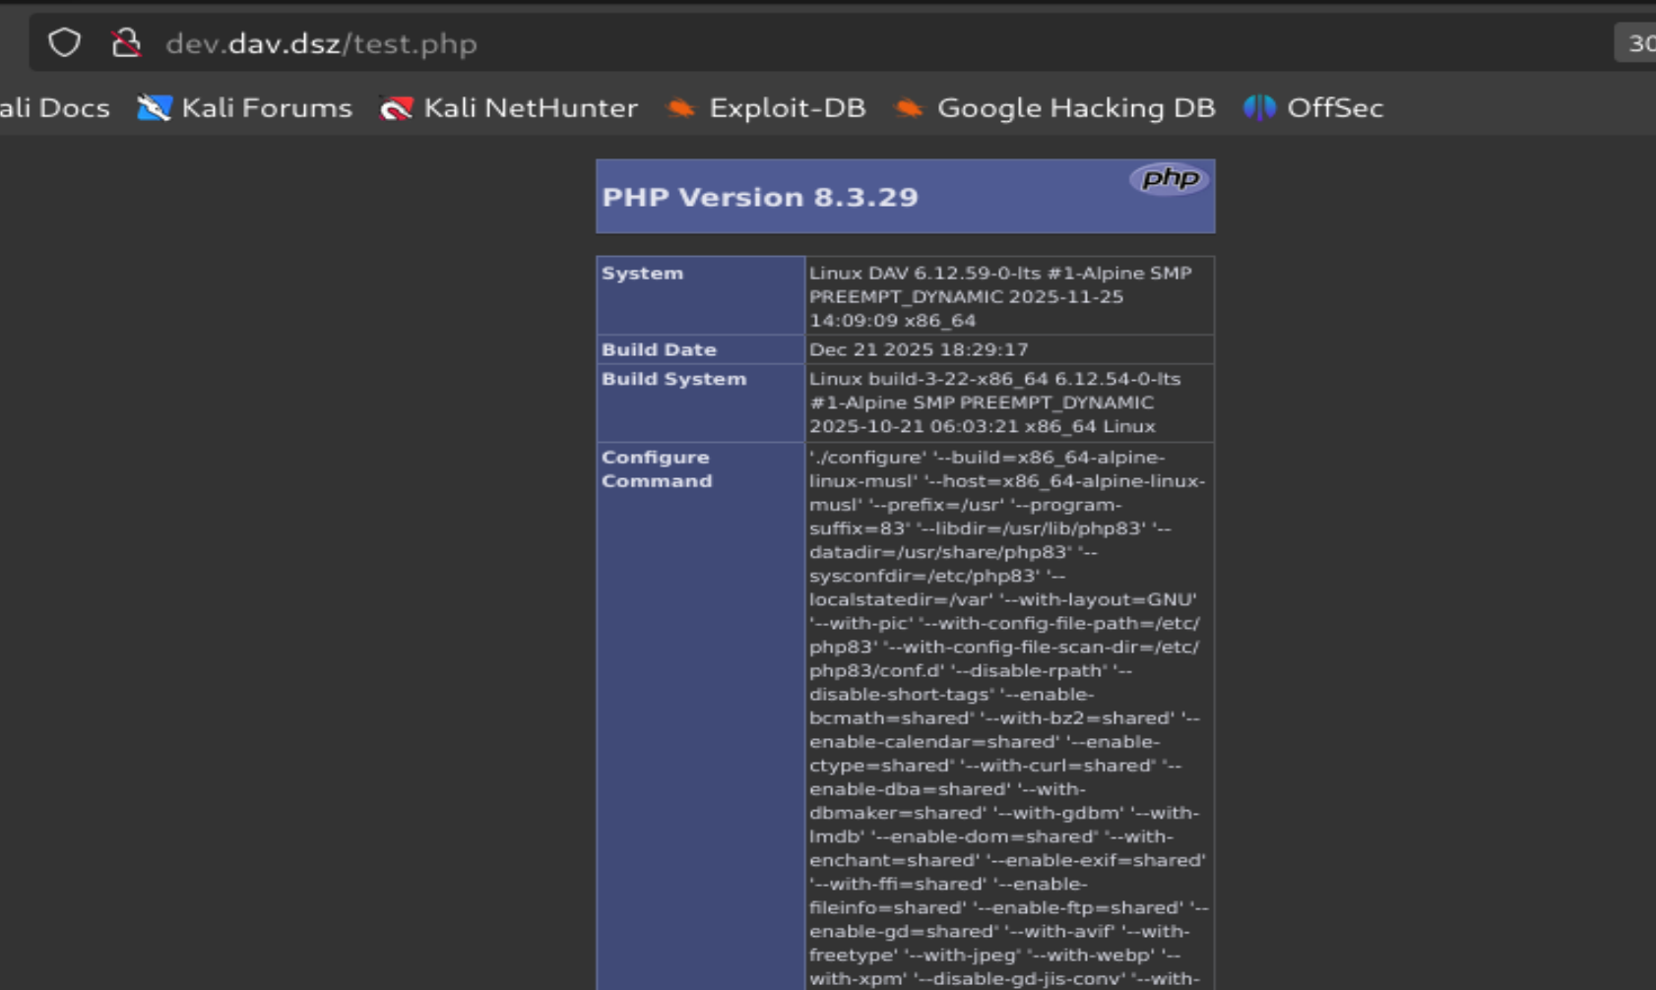Select the System row label
The image size is (1656, 990).
(642, 274)
